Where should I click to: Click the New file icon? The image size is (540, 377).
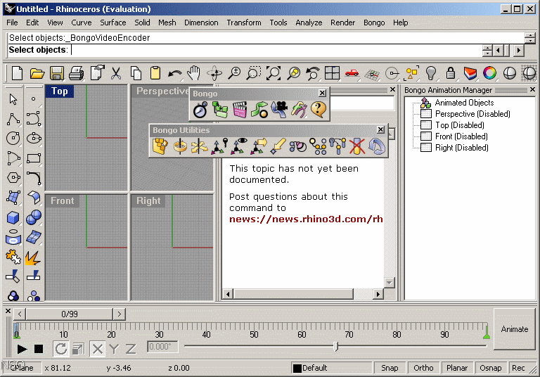(17, 73)
